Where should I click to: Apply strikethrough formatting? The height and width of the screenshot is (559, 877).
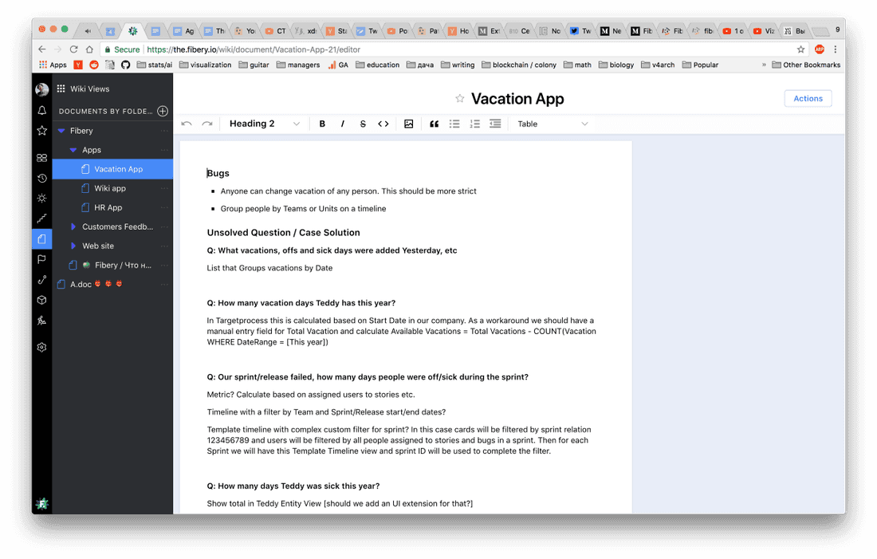point(363,124)
